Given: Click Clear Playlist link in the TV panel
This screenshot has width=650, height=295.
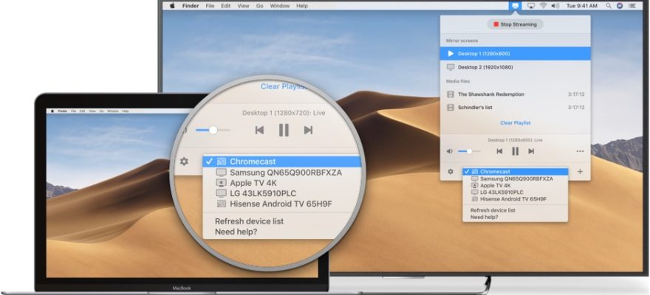Looking at the screenshot, I should [516, 123].
